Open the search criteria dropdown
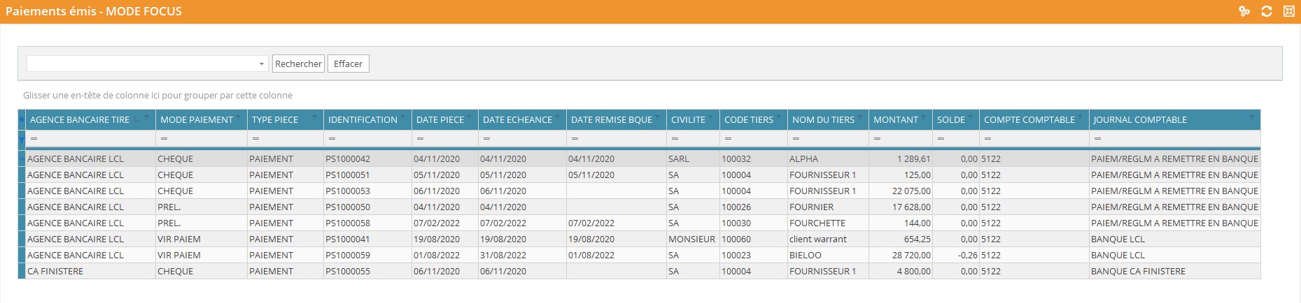Image resolution: width=1301 pixels, height=303 pixels. [x=262, y=64]
